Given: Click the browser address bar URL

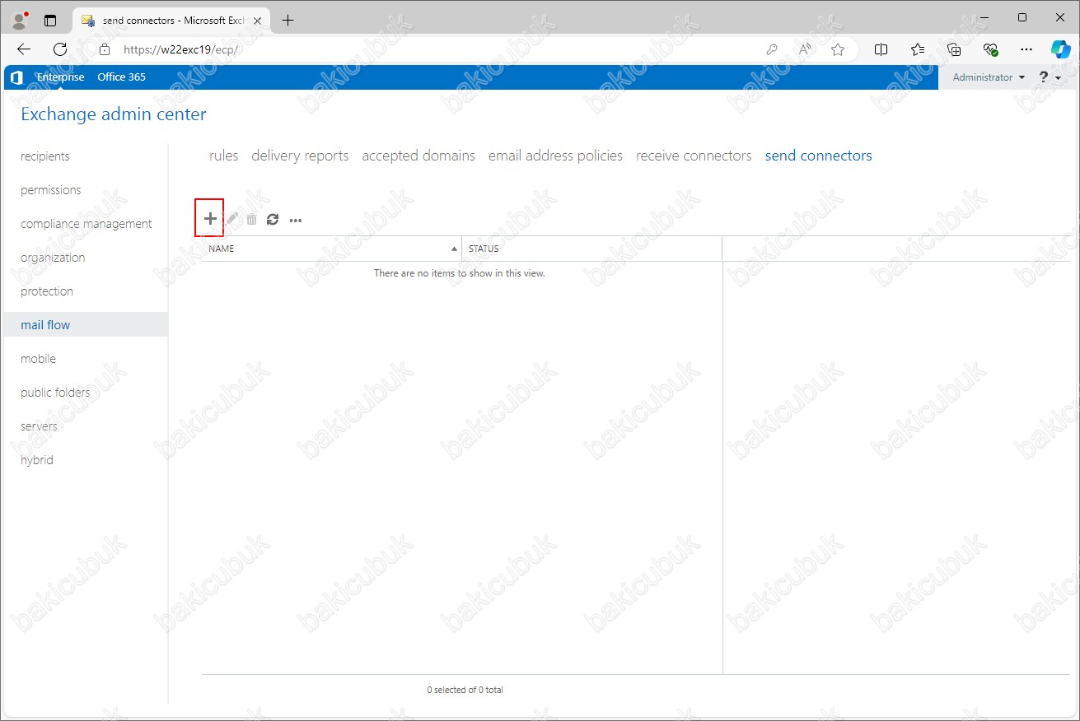Looking at the screenshot, I should pyautogui.click(x=180, y=49).
